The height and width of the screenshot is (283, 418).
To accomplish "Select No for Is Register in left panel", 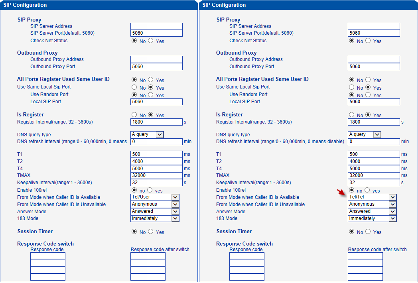I will pyautogui.click(x=134, y=115).
